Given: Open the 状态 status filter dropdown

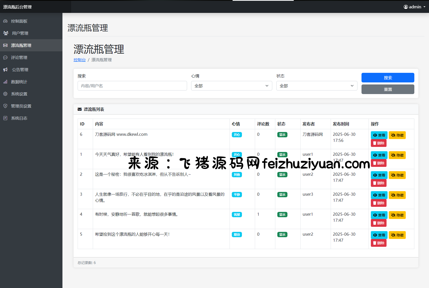Looking at the screenshot, I should [x=317, y=86].
